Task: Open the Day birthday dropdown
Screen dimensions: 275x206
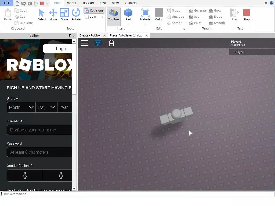Action: (46, 107)
